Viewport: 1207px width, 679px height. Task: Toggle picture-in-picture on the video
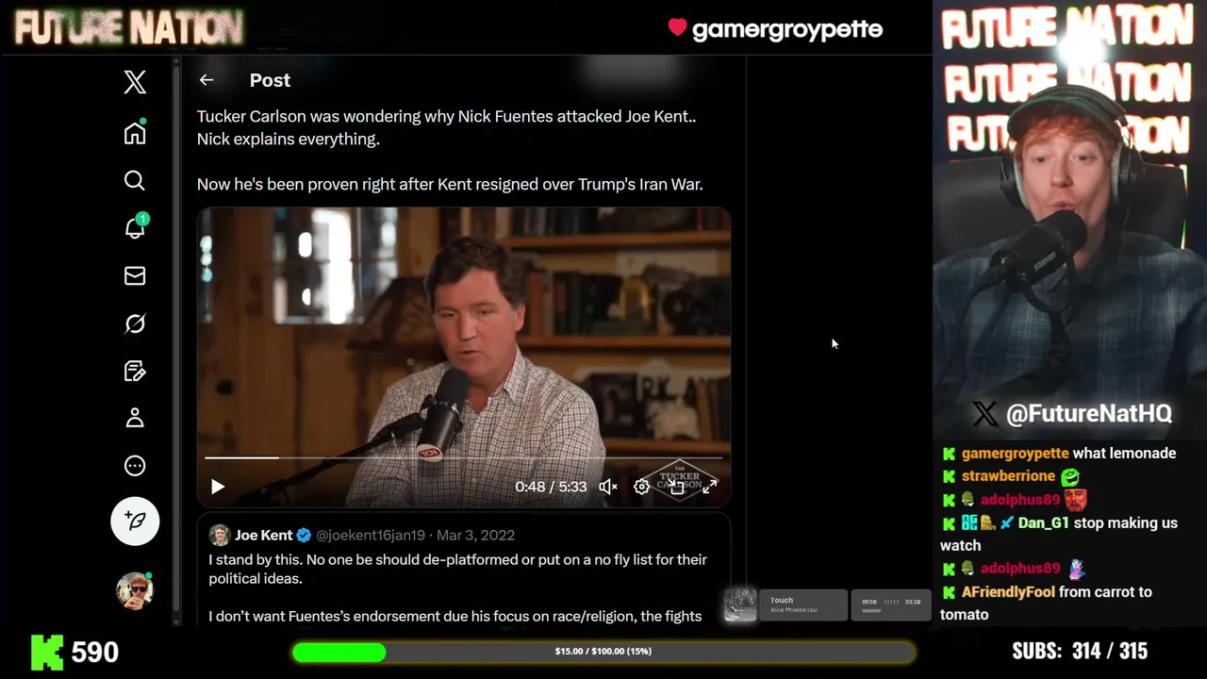(x=676, y=487)
